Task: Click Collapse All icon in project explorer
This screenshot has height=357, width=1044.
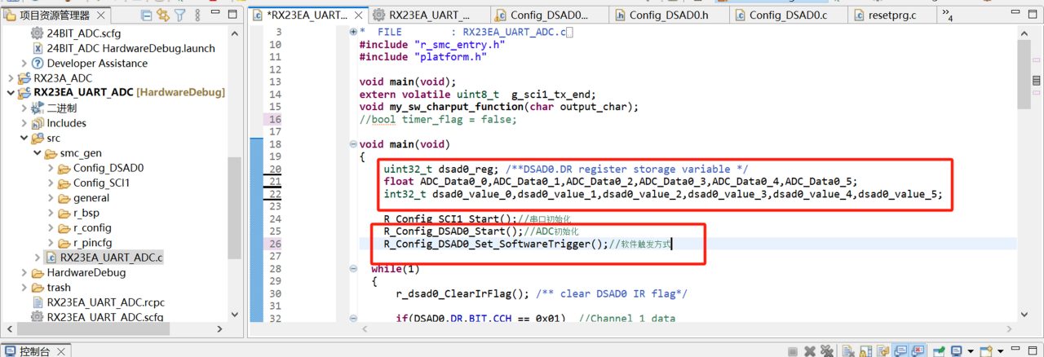Action: pos(146,15)
